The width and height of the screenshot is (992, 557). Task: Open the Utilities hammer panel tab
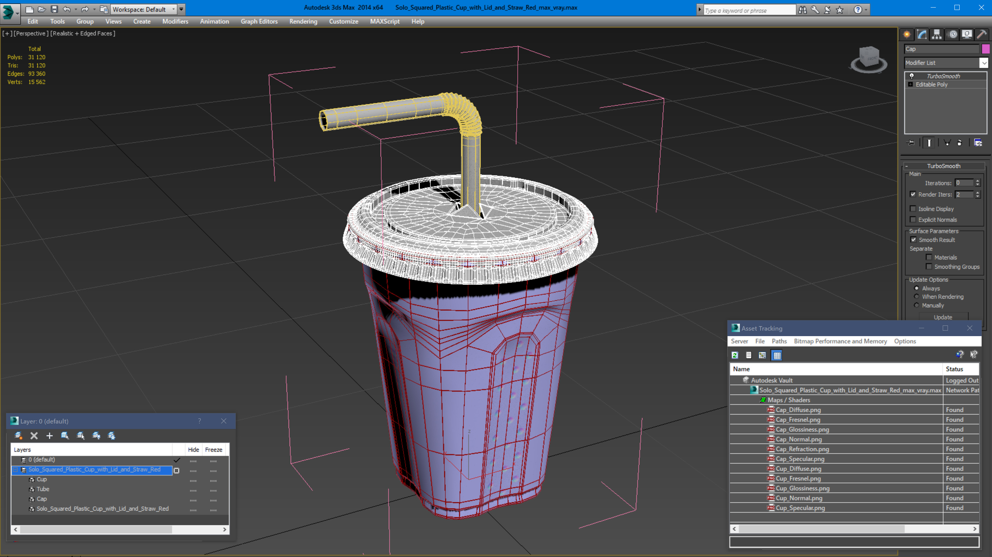click(982, 35)
